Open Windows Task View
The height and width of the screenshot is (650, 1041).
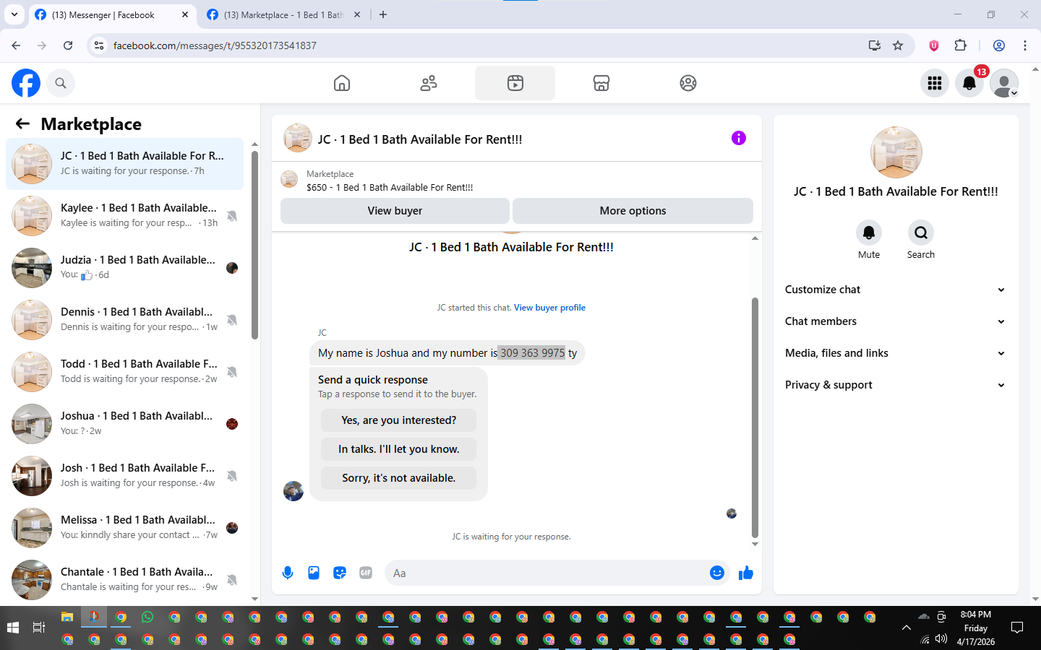click(39, 628)
